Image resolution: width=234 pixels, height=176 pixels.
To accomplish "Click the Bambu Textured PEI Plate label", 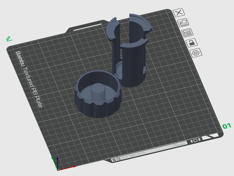I will pos(29,79).
